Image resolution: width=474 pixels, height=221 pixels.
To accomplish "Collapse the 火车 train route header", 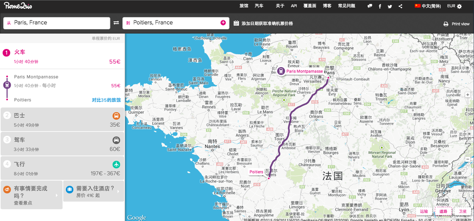I will tap(62, 56).
